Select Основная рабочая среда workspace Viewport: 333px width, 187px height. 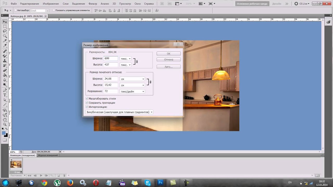[252, 4]
